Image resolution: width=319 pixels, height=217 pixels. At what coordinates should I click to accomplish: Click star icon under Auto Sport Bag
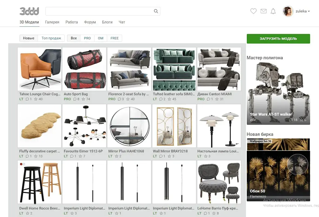tap(83, 99)
